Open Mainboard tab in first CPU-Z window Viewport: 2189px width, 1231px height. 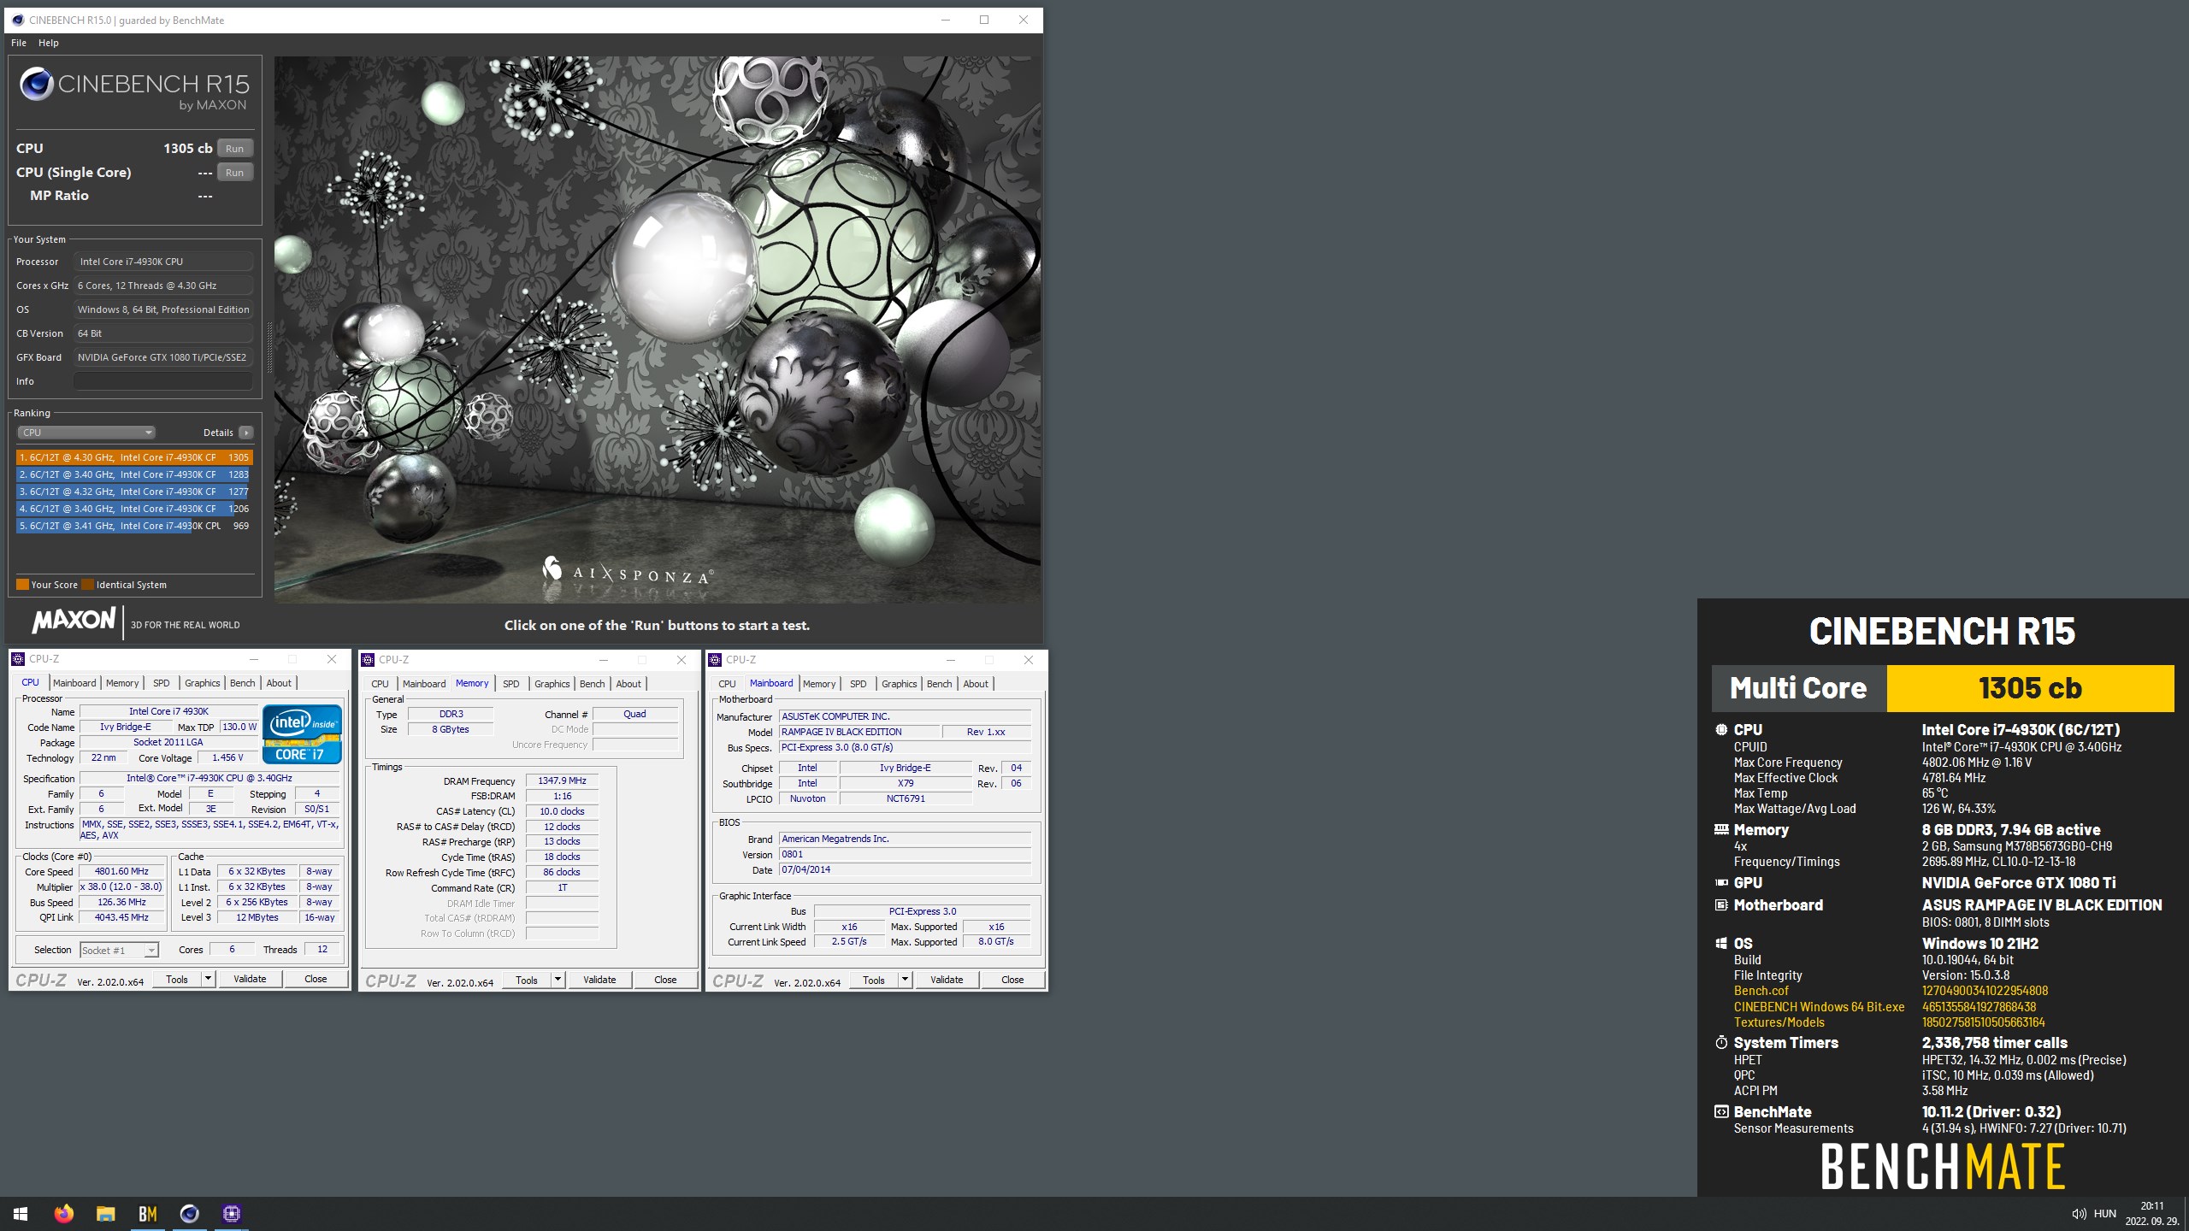tap(74, 683)
